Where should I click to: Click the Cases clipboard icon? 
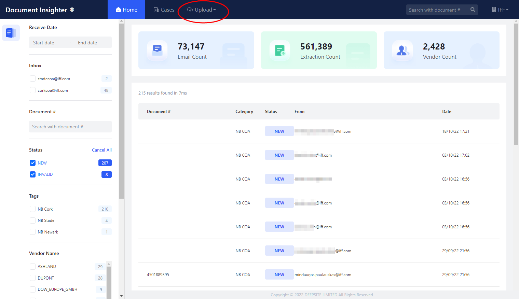click(156, 10)
